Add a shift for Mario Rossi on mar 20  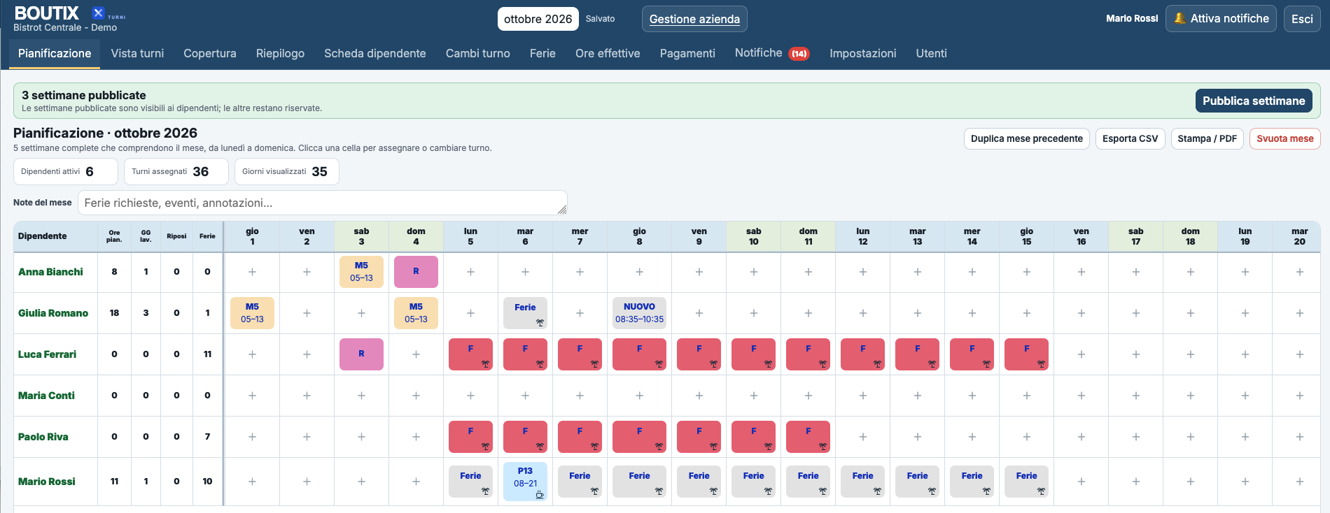[x=1299, y=482]
